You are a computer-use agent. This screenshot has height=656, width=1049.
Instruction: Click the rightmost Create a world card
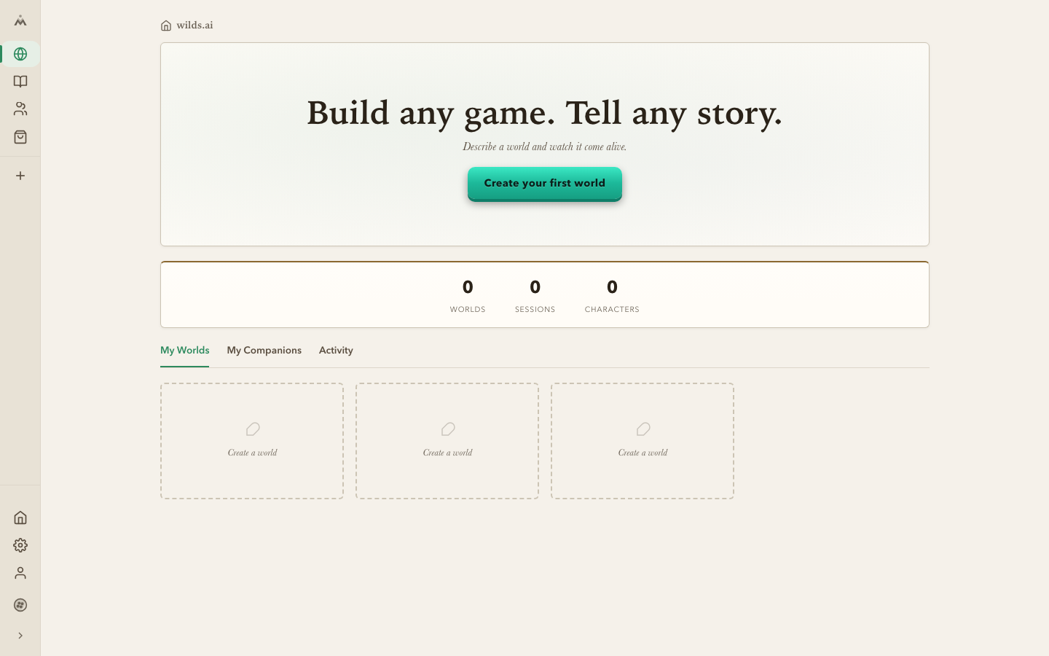click(642, 440)
